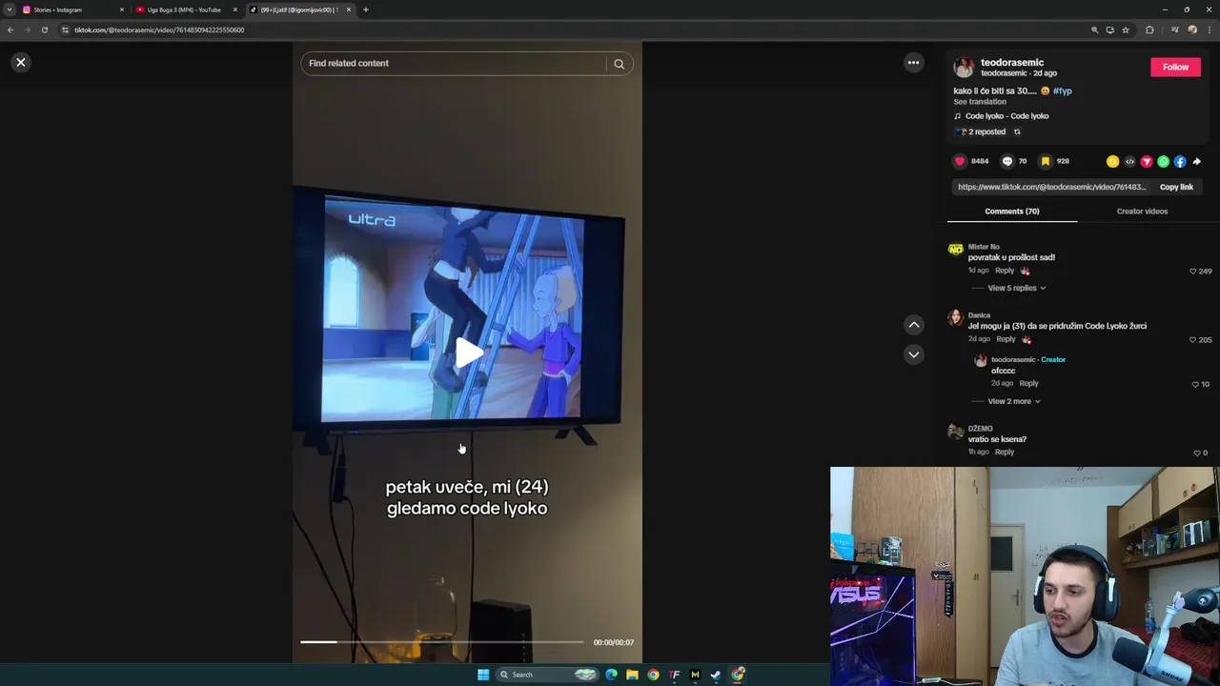This screenshot has width=1220, height=686.
Task: Open the tab search dropdown in Chrome
Action: 9,10
